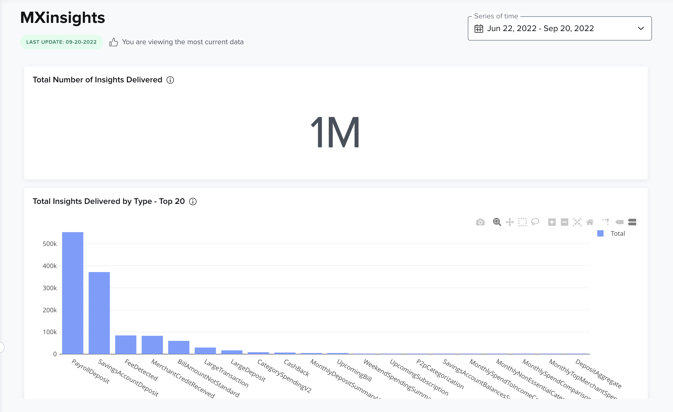Zoom out using the minus toolbar icon
Image resolution: width=673 pixels, height=412 pixels.
pos(564,222)
